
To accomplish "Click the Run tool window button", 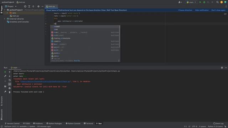I will tap(99, 123).
